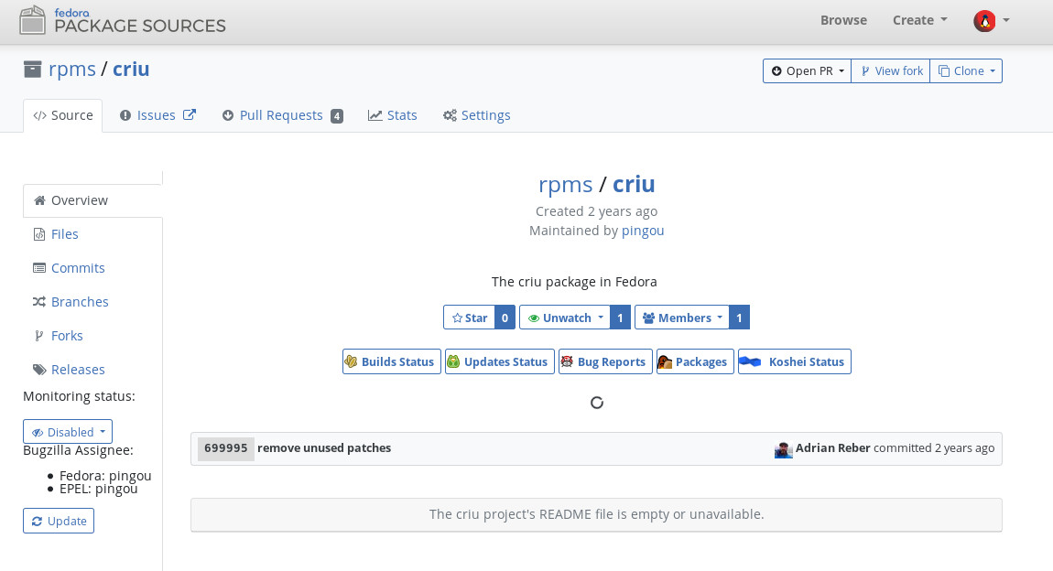The width and height of the screenshot is (1053, 571).
Task: Click the members count next to Members
Action: (x=739, y=318)
